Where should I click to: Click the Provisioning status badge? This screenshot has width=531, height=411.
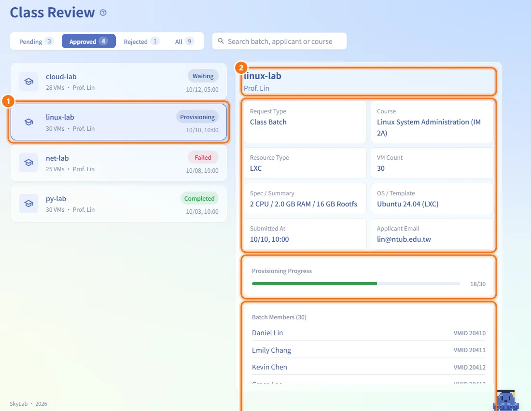[197, 117]
